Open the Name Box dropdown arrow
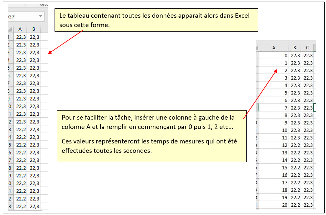This screenshot has height=215, width=326. 41,16
